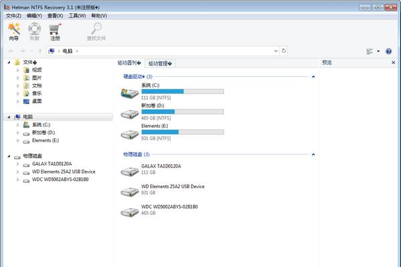Viewport: 401px width, 267px height.
Task: Collapse the 物理磁盘 tree node
Action: [9, 156]
